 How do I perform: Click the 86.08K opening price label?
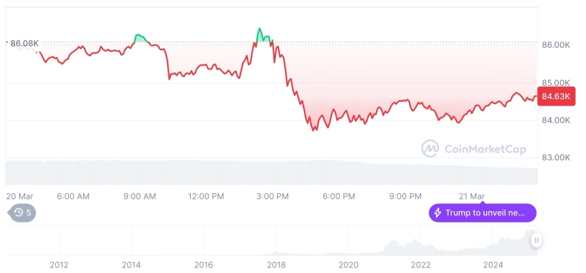click(25, 44)
